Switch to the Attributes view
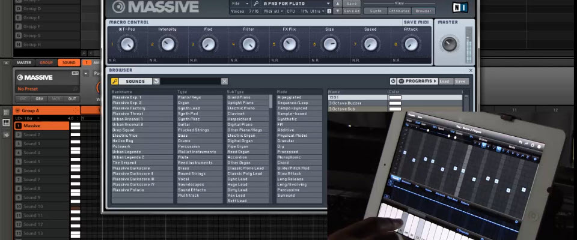This screenshot has height=240, width=577. [x=399, y=11]
